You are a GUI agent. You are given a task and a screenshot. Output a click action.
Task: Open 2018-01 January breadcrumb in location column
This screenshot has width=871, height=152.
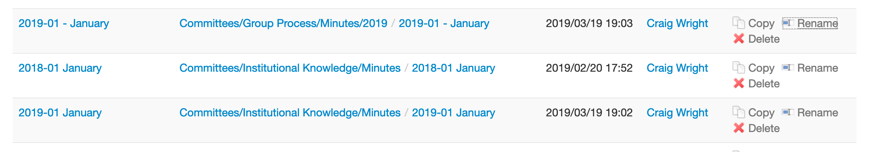453,68
